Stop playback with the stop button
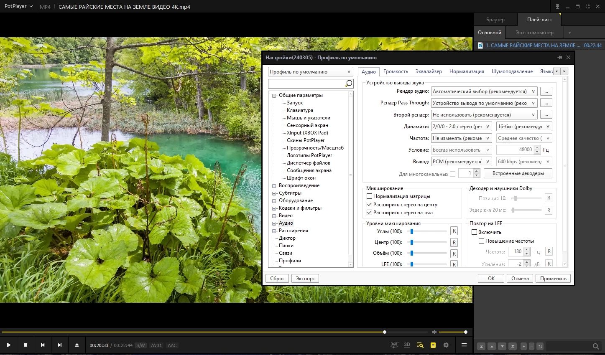The image size is (605, 355). pyautogui.click(x=26, y=345)
